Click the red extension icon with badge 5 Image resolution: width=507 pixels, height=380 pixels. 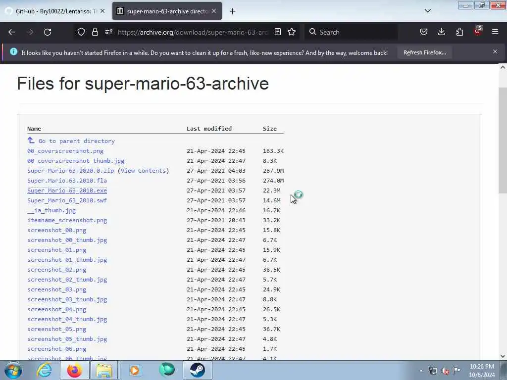[x=478, y=31]
